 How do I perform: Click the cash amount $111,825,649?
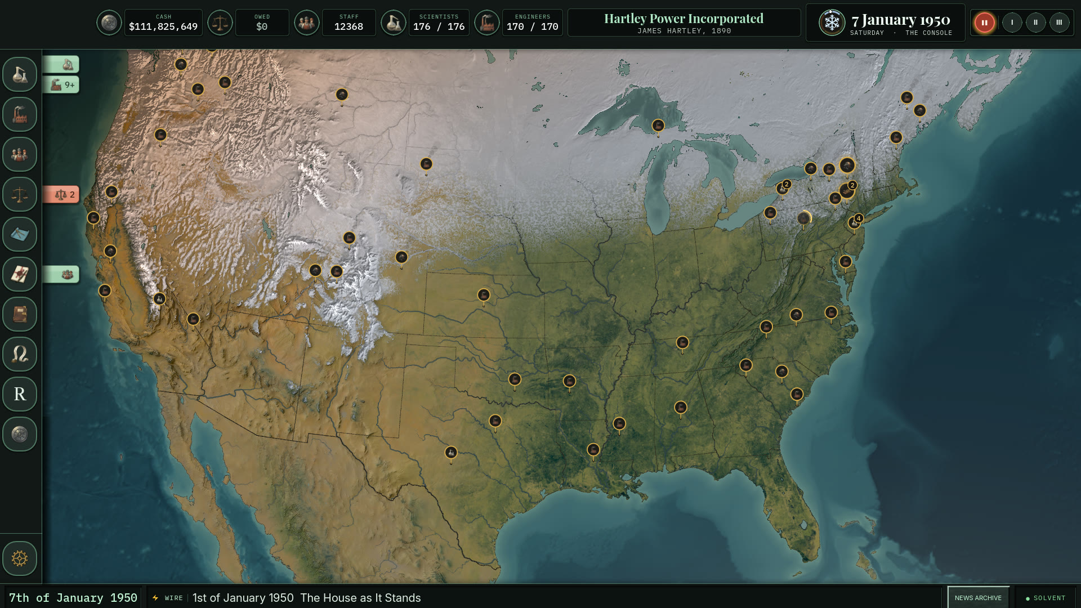point(163,26)
